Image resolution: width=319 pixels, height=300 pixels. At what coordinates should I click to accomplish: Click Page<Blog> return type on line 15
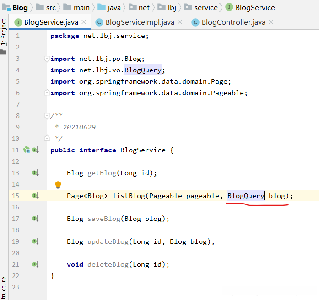tap(87, 196)
